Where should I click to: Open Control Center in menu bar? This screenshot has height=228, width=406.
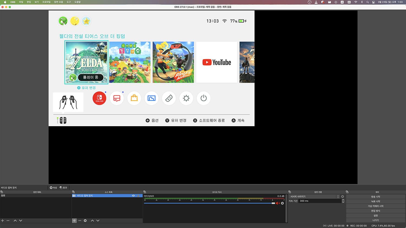(x=374, y=2)
